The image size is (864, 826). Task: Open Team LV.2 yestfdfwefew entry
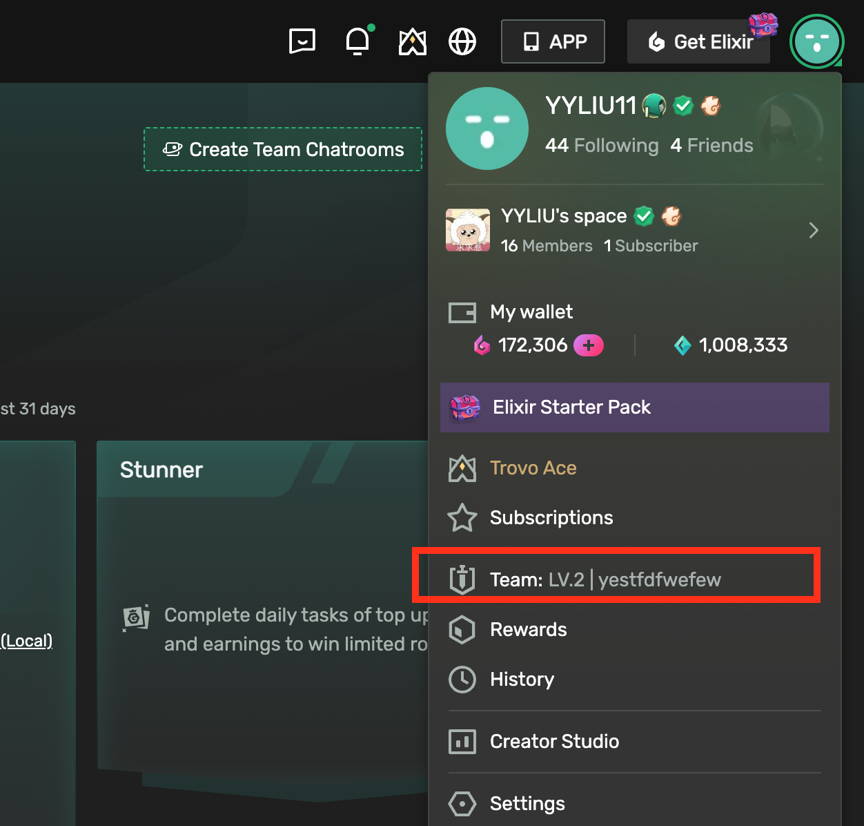(x=605, y=579)
